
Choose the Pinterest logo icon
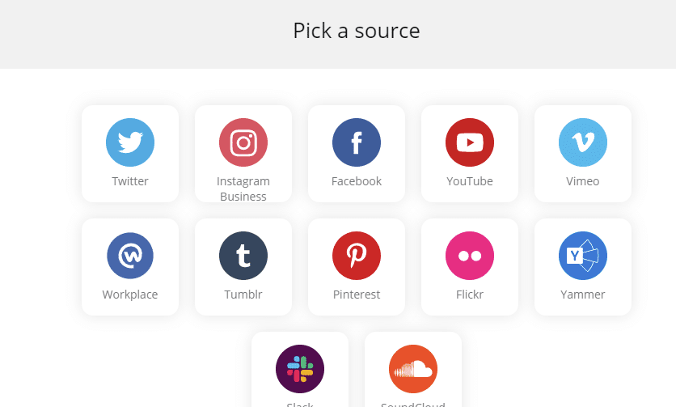[357, 256]
